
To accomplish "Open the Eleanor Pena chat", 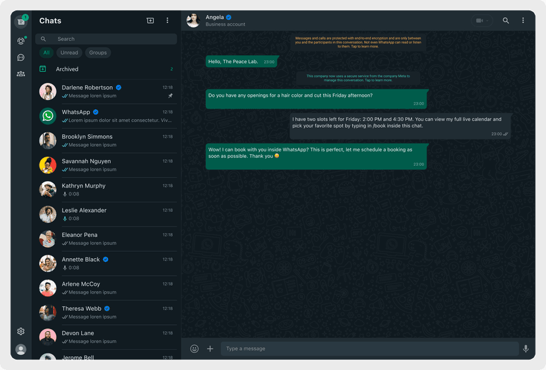I will point(106,239).
